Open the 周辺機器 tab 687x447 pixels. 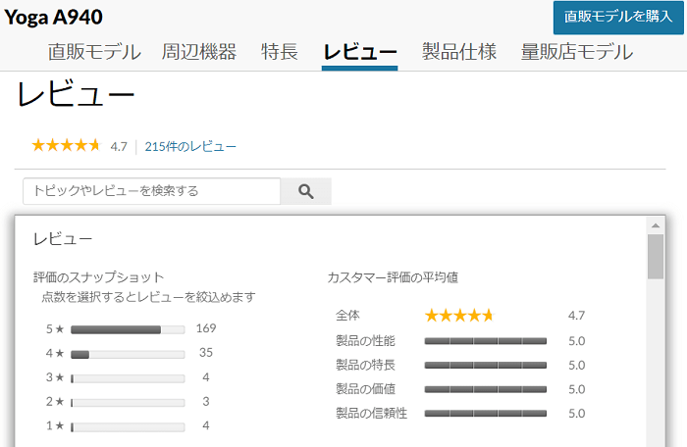coord(199,52)
